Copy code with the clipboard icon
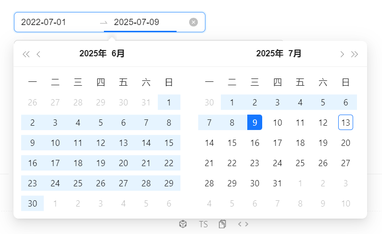This screenshot has width=382, height=234. click(x=222, y=224)
